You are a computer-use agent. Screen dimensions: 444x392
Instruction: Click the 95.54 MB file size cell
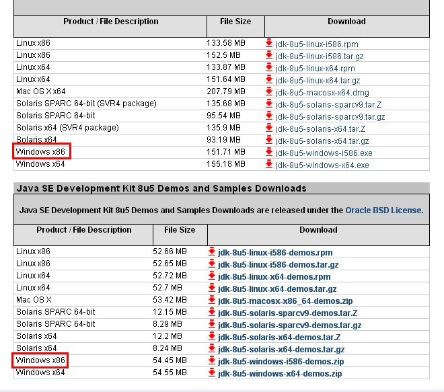click(x=223, y=116)
